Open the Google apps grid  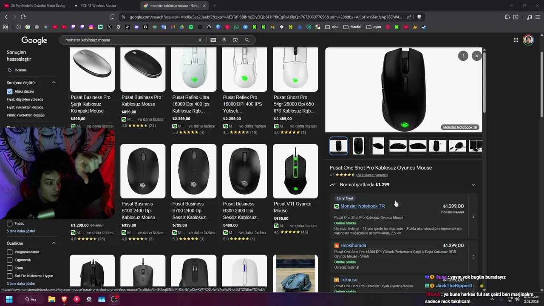516,40
